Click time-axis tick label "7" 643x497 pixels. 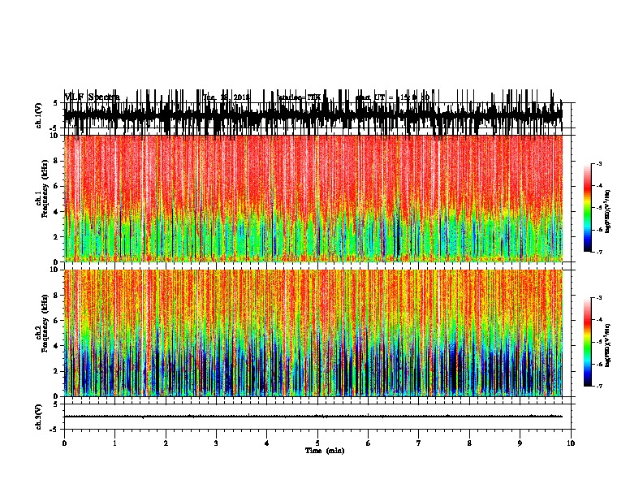pyautogui.click(x=419, y=443)
